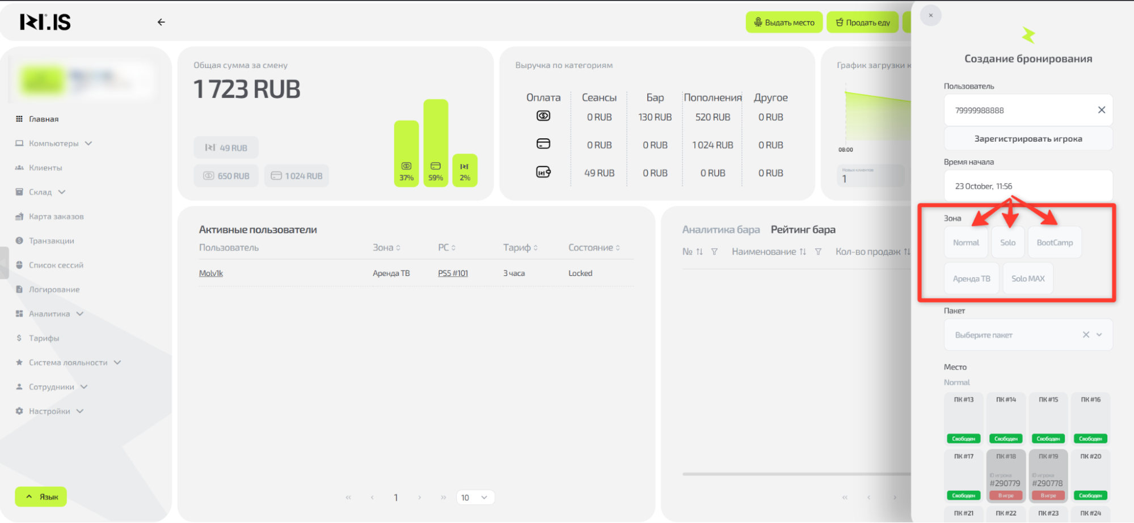This screenshot has height=523, width=1134.
Task: Open Транзакции in the sidebar
Action: pyautogui.click(x=51, y=241)
